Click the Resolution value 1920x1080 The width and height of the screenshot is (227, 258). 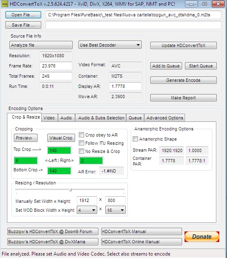click(56, 56)
